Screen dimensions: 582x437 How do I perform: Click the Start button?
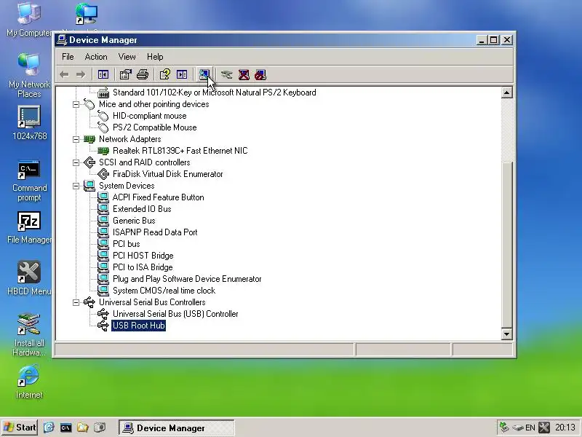pos(20,428)
